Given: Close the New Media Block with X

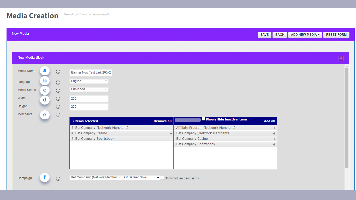Looking at the screenshot, I should click(x=341, y=58).
